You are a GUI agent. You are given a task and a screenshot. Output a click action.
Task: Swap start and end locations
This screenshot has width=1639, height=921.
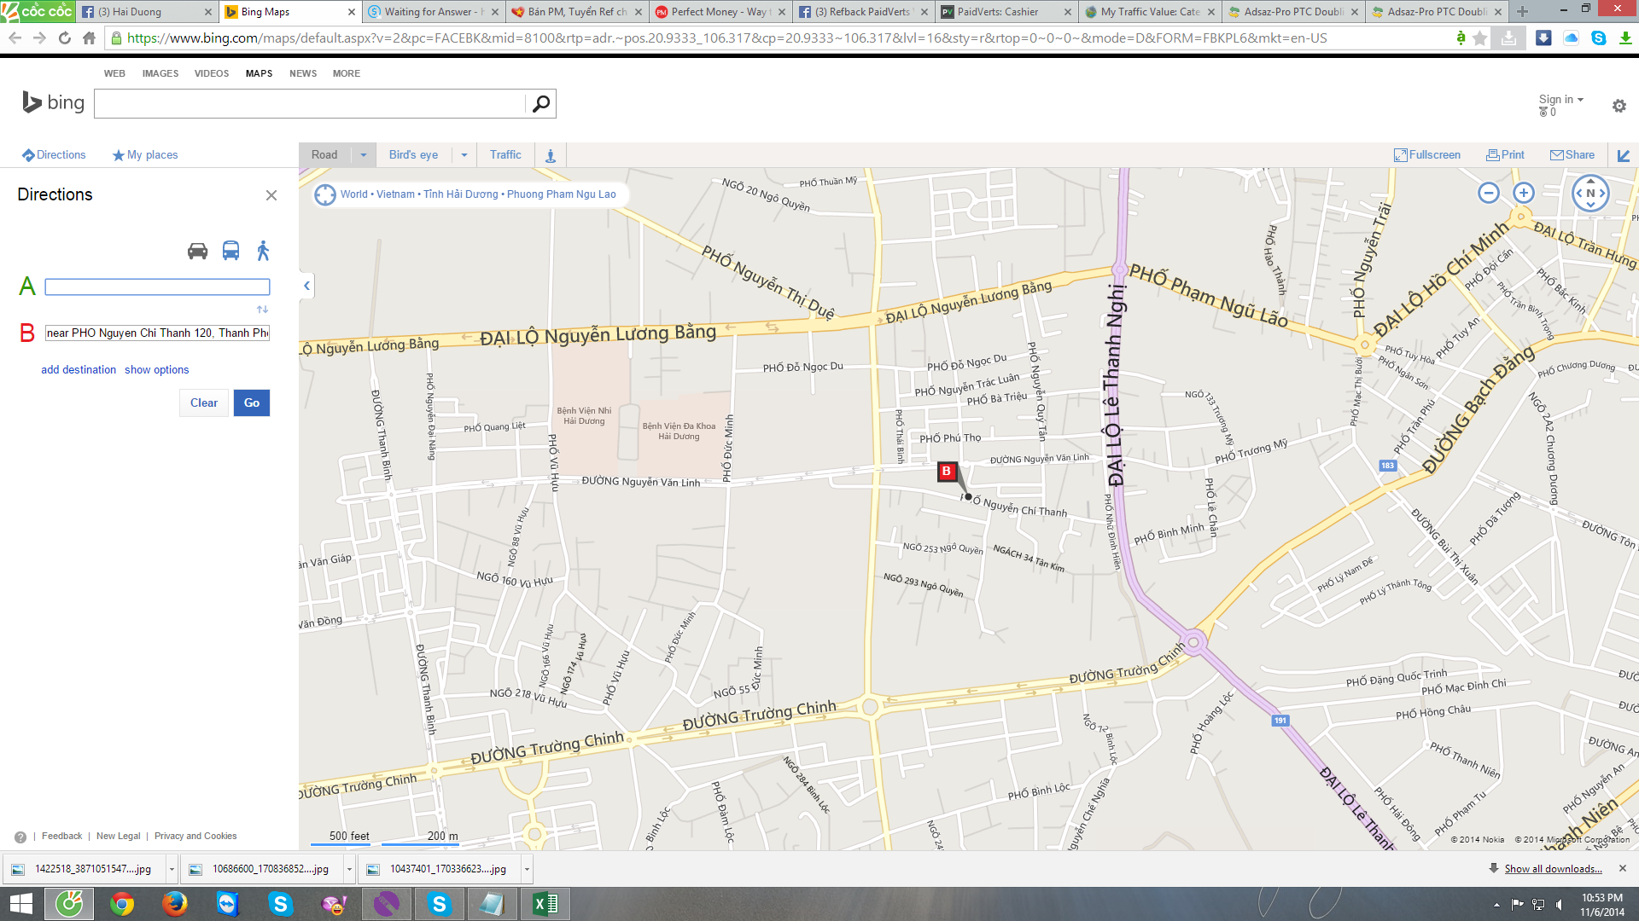coord(262,309)
